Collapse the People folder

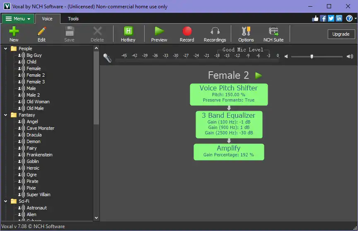(6, 49)
